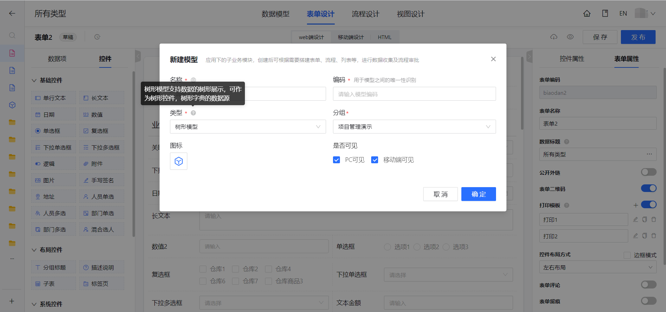Uncheck the PC可见 checkbox

pyautogui.click(x=336, y=160)
